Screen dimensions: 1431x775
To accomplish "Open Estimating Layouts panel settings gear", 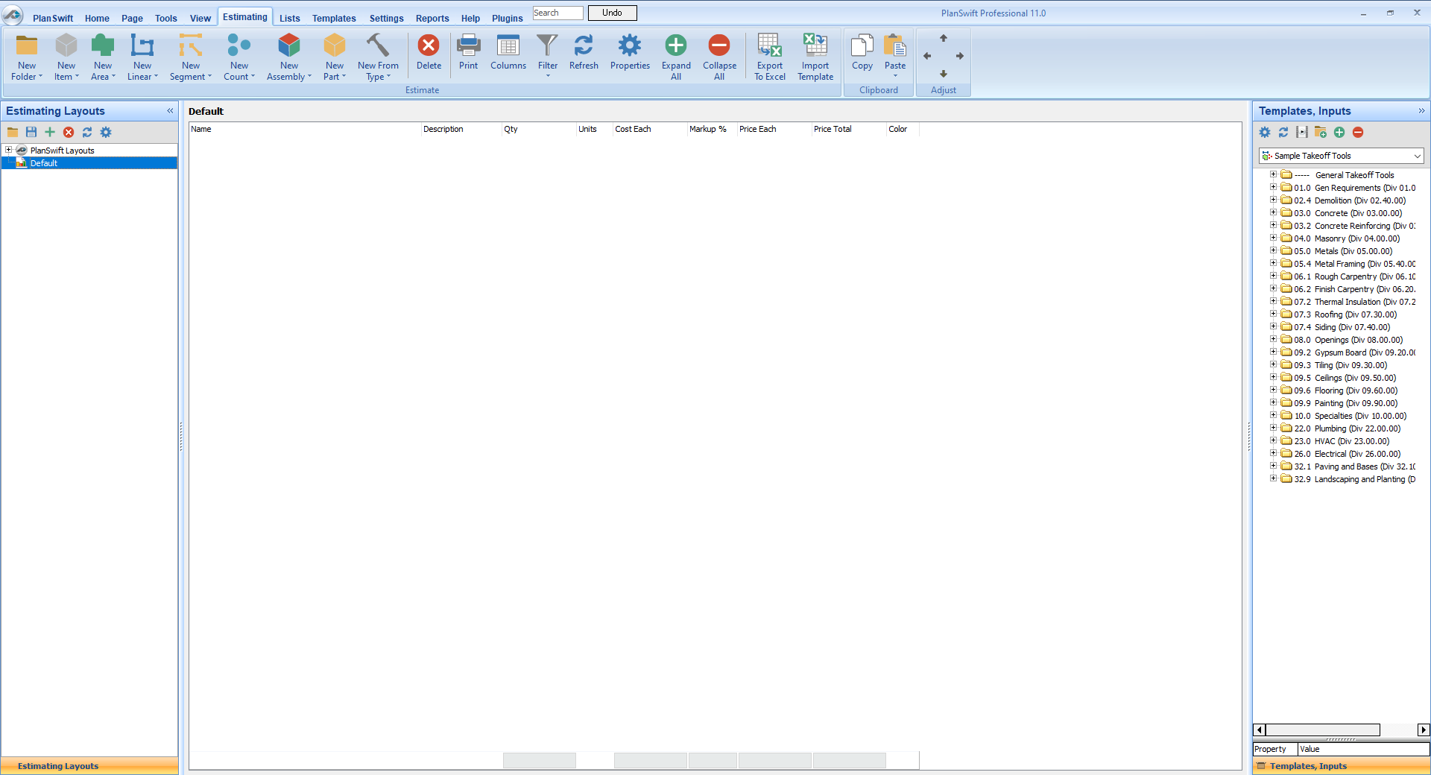I will coord(106,132).
